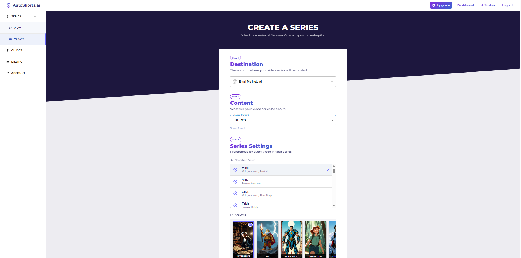Go to the Dashboard link
The image size is (521, 258).
466,5
